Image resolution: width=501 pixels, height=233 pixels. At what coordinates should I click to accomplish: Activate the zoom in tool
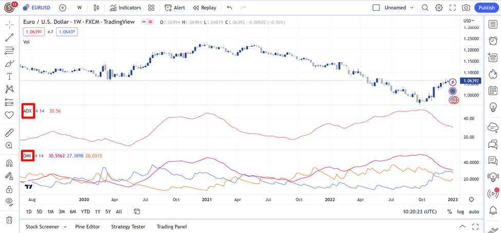tap(9, 146)
